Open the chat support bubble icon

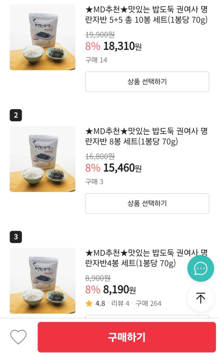click(200, 269)
